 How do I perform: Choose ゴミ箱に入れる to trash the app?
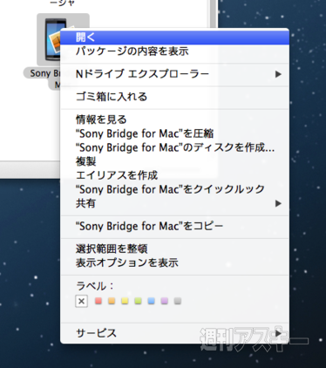tap(174, 97)
